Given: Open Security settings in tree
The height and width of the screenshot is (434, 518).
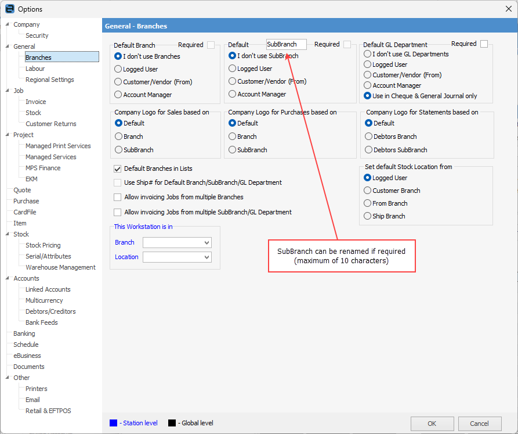Looking at the screenshot, I should 37,35.
